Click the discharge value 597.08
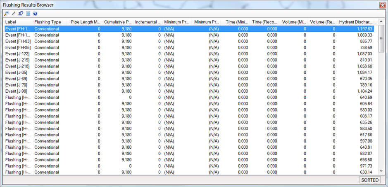 point(366,141)
